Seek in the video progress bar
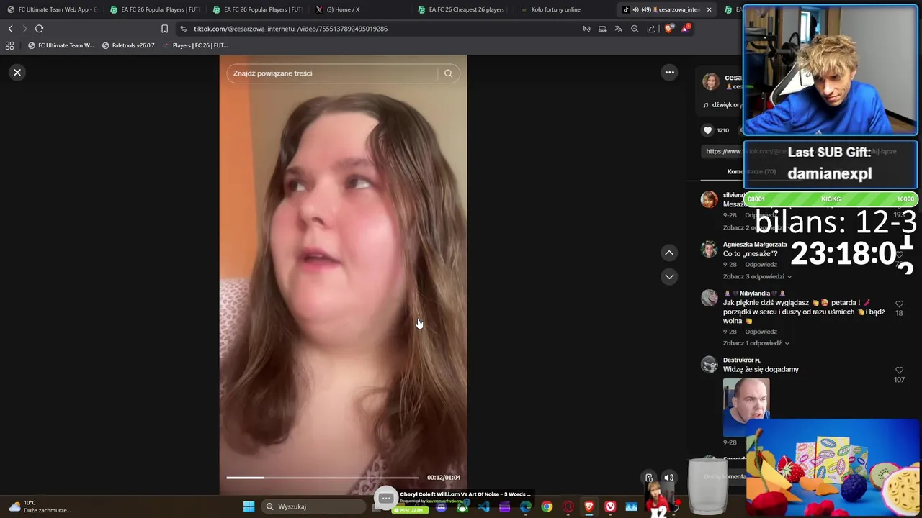Viewport: 922px width, 518px height. point(322,478)
